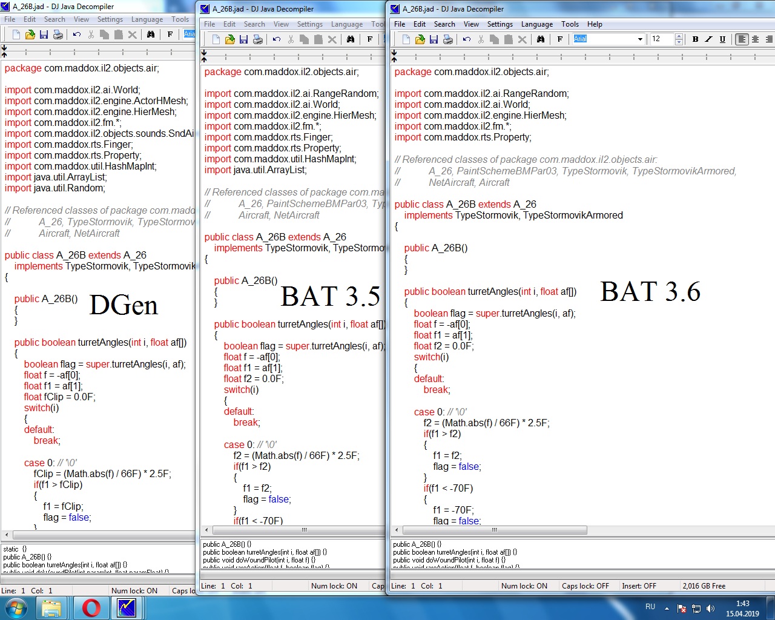Select center alignment button in BAT 3.6 window
This screenshot has width=775, height=620.
click(x=755, y=39)
